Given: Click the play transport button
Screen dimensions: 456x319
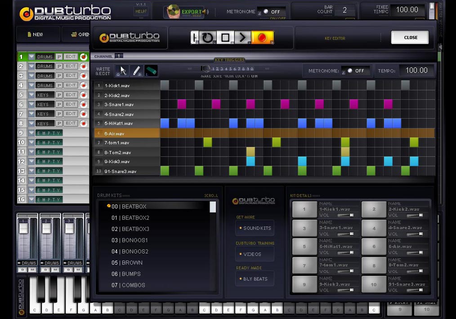Looking at the screenshot, I should (242, 37).
